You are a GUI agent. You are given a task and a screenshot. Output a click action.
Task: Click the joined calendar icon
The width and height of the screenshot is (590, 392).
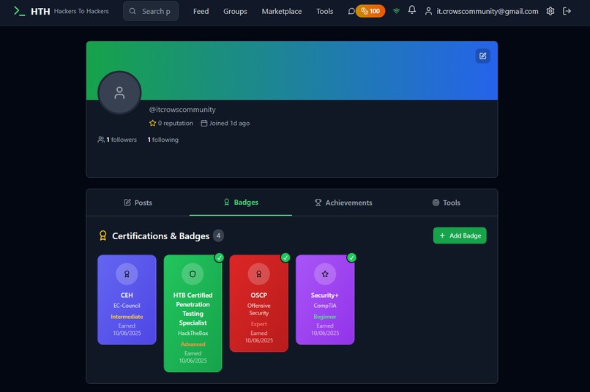[204, 124]
